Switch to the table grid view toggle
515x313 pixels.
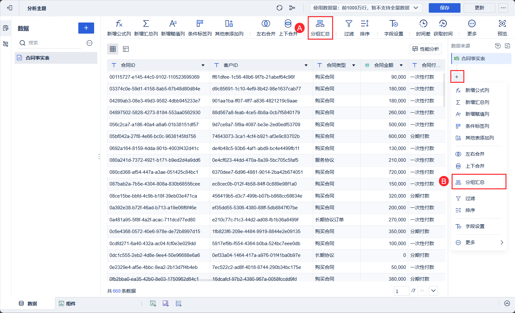(x=113, y=49)
